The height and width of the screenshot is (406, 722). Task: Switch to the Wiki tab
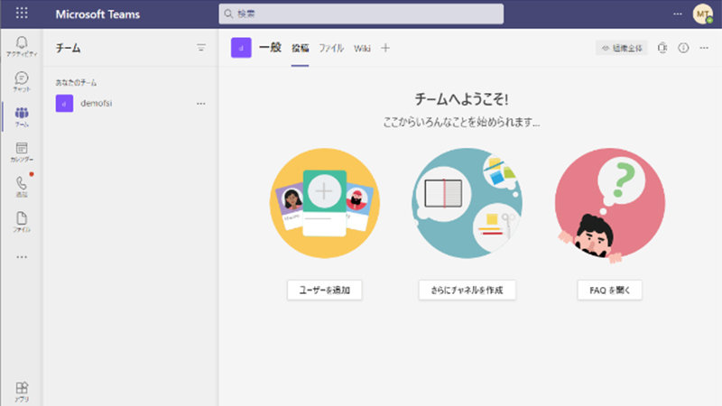coord(362,48)
